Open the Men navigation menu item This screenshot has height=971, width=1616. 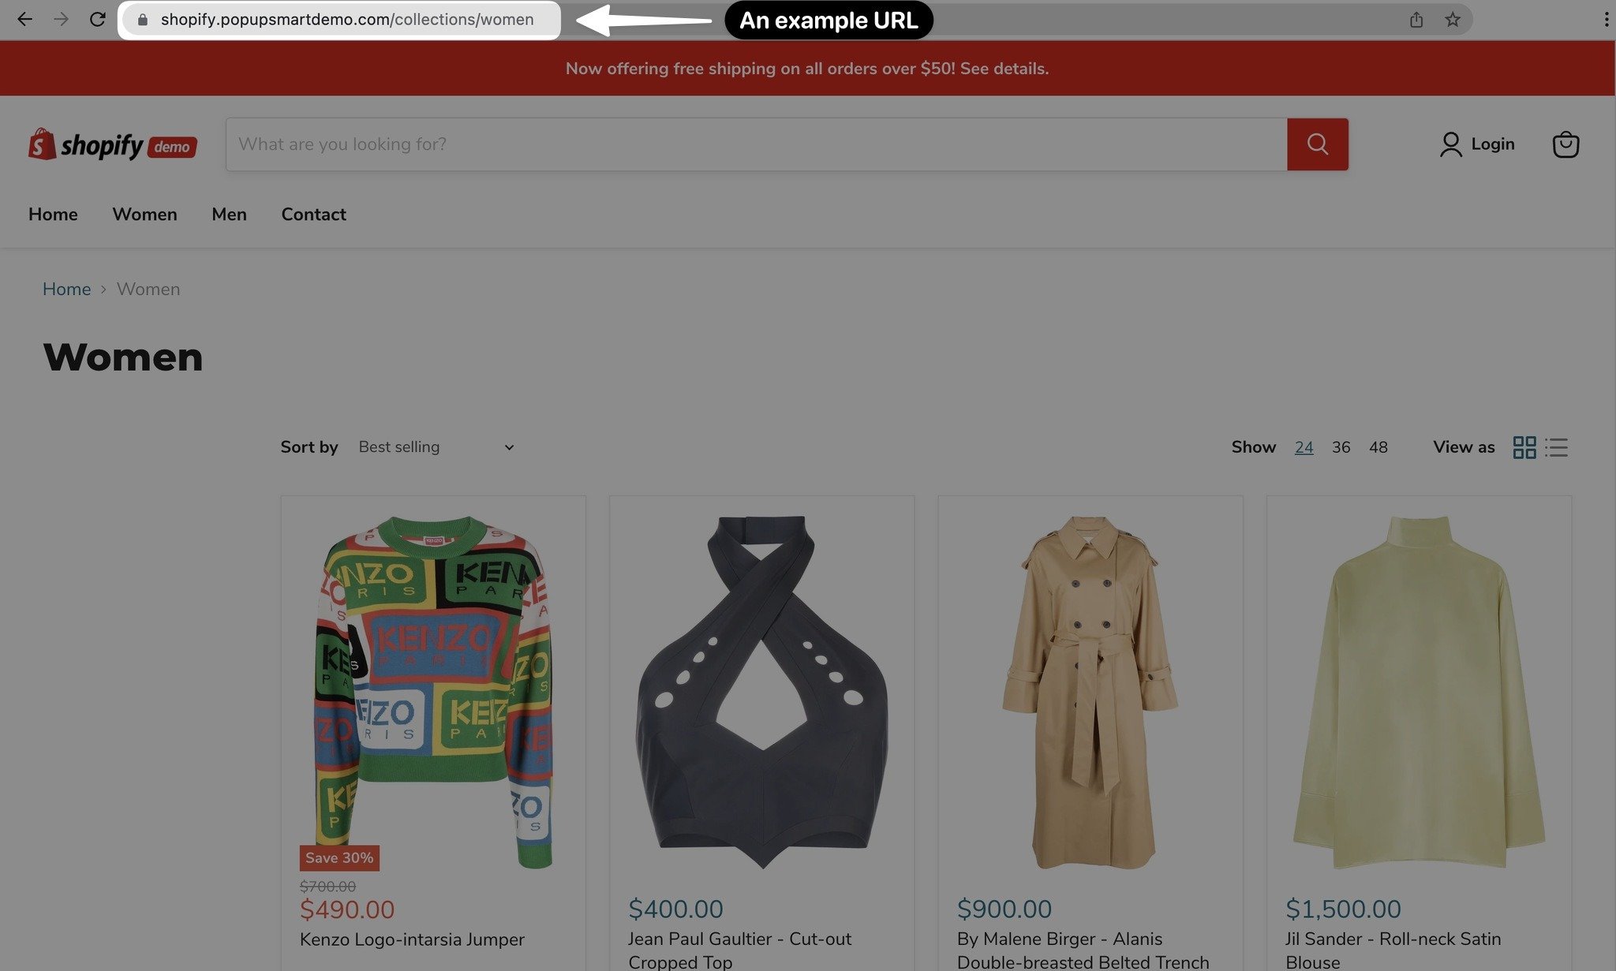(x=229, y=215)
